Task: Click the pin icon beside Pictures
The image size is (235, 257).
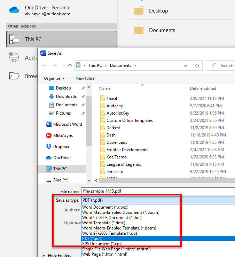Action: click(x=83, y=113)
